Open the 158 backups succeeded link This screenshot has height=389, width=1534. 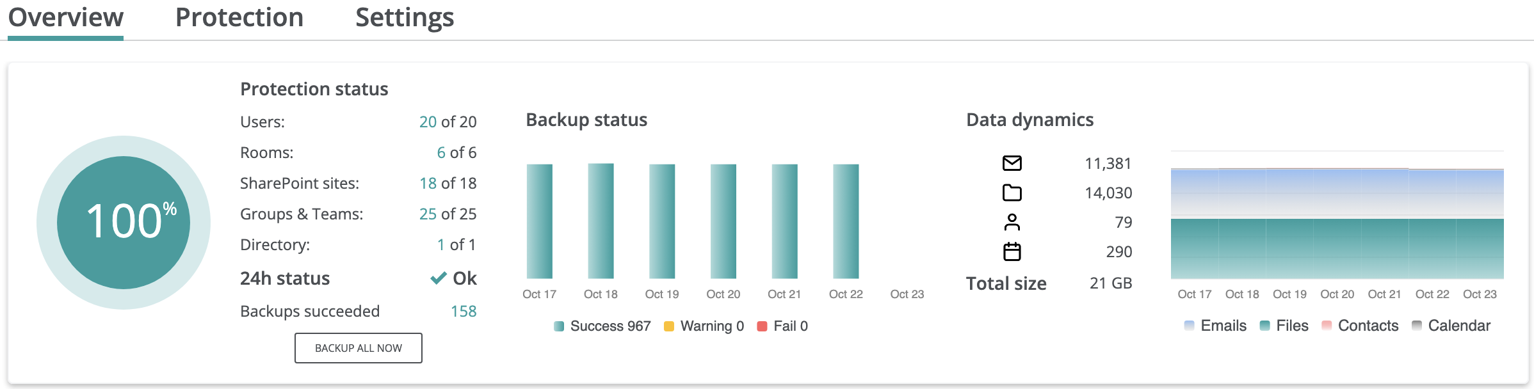pyautogui.click(x=464, y=311)
